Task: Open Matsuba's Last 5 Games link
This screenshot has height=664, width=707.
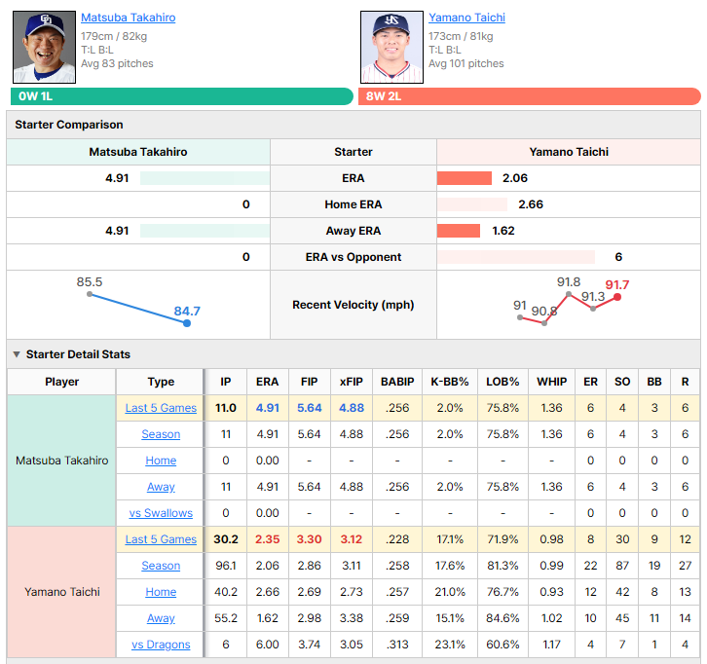Action: click(x=161, y=408)
